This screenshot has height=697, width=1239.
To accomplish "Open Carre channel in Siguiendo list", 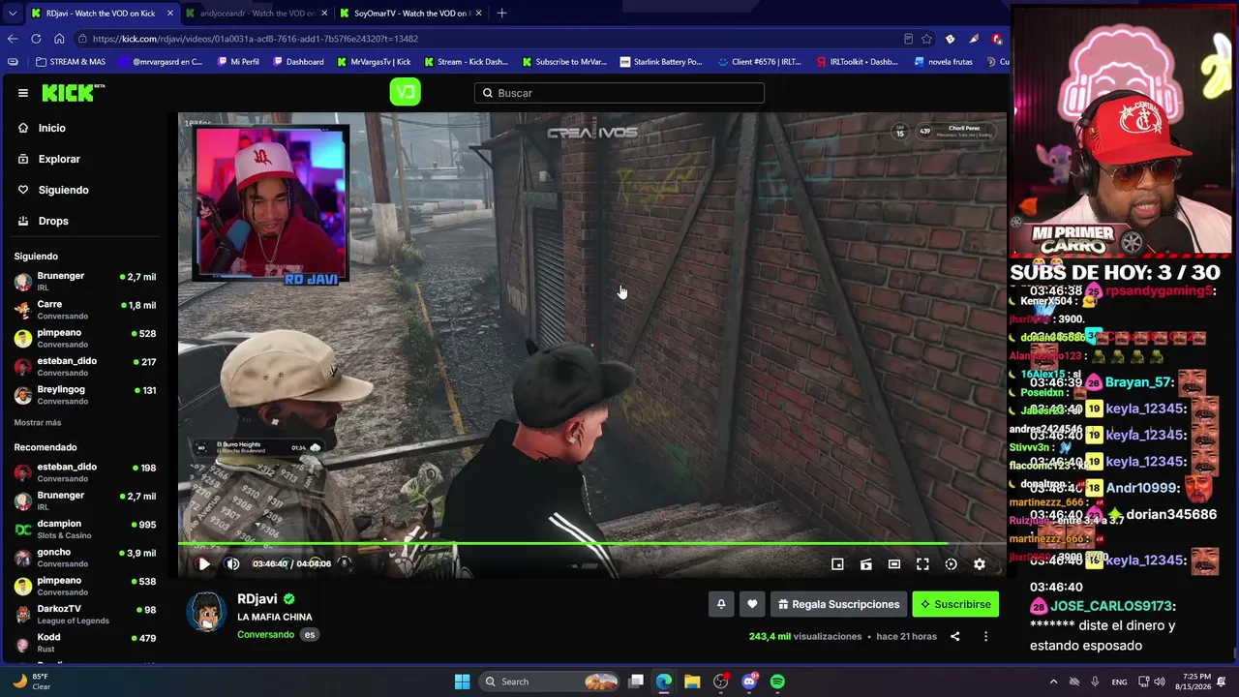I will click(x=85, y=310).
